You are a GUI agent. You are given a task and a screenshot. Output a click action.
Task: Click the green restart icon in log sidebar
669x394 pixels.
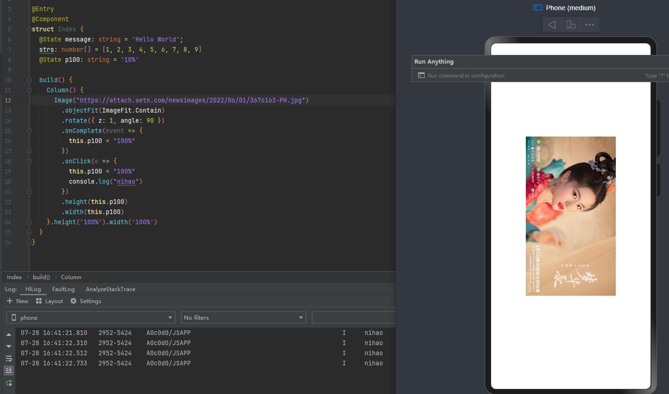tap(9, 383)
